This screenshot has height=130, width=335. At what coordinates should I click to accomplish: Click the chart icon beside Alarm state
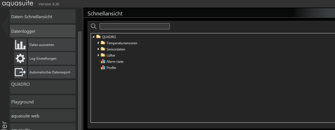103,61
